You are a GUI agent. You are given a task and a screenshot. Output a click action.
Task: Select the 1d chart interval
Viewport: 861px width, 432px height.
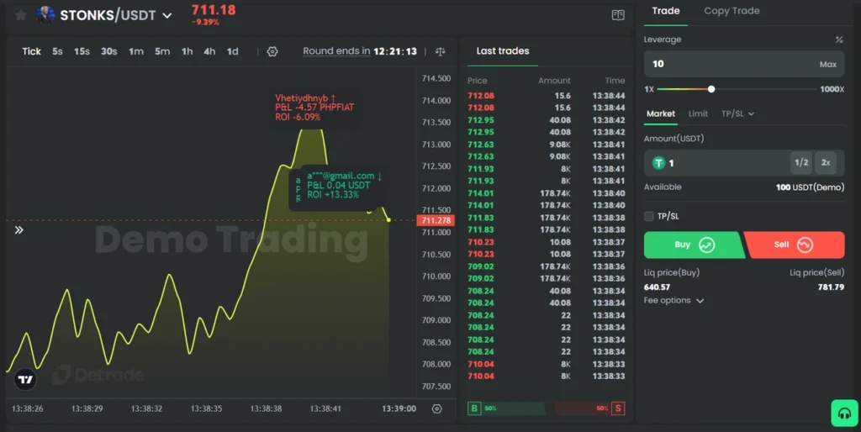pos(233,51)
